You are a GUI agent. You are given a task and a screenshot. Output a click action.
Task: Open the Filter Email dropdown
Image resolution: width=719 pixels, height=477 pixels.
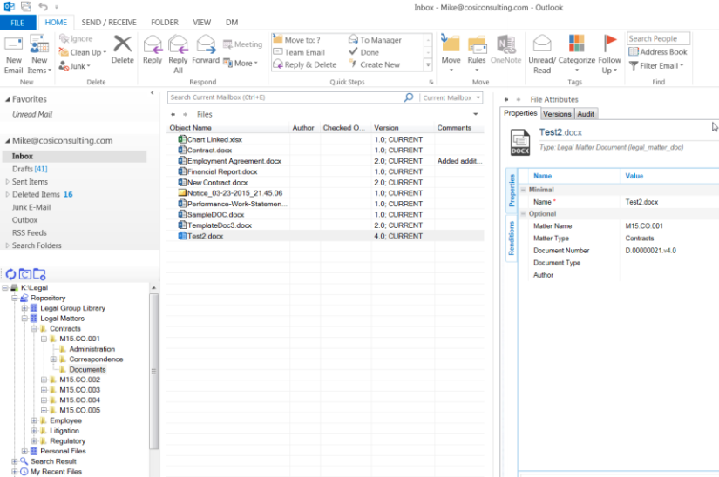656,66
